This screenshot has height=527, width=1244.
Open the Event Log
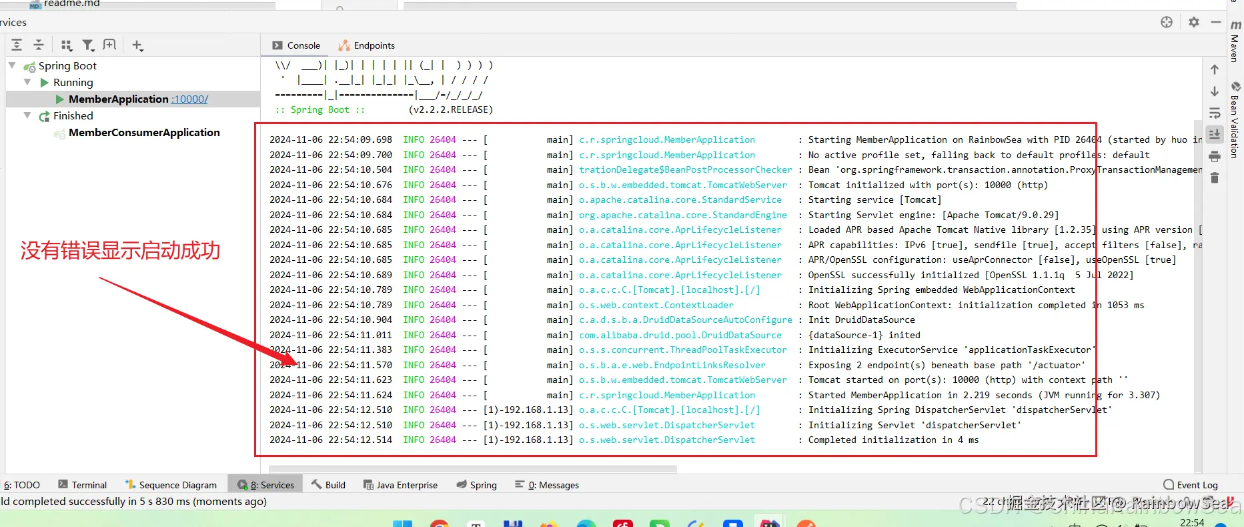point(1191,485)
